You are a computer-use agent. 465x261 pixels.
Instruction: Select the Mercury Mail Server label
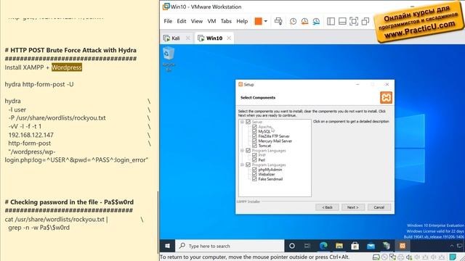[275, 141]
